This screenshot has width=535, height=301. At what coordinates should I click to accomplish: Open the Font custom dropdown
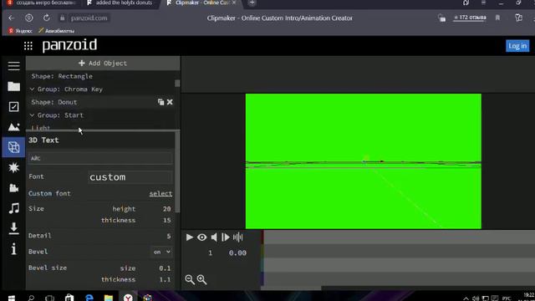pyautogui.click(x=130, y=176)
